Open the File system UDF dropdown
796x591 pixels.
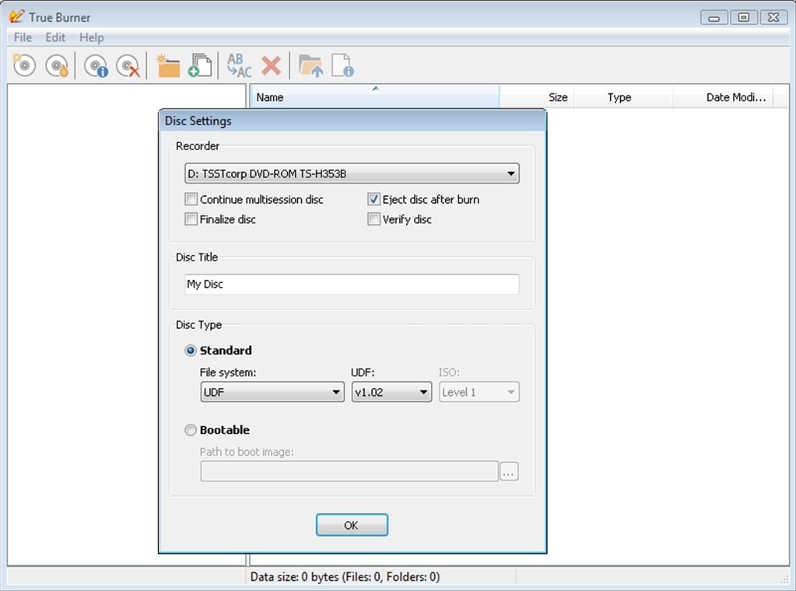tap(272, 392)
